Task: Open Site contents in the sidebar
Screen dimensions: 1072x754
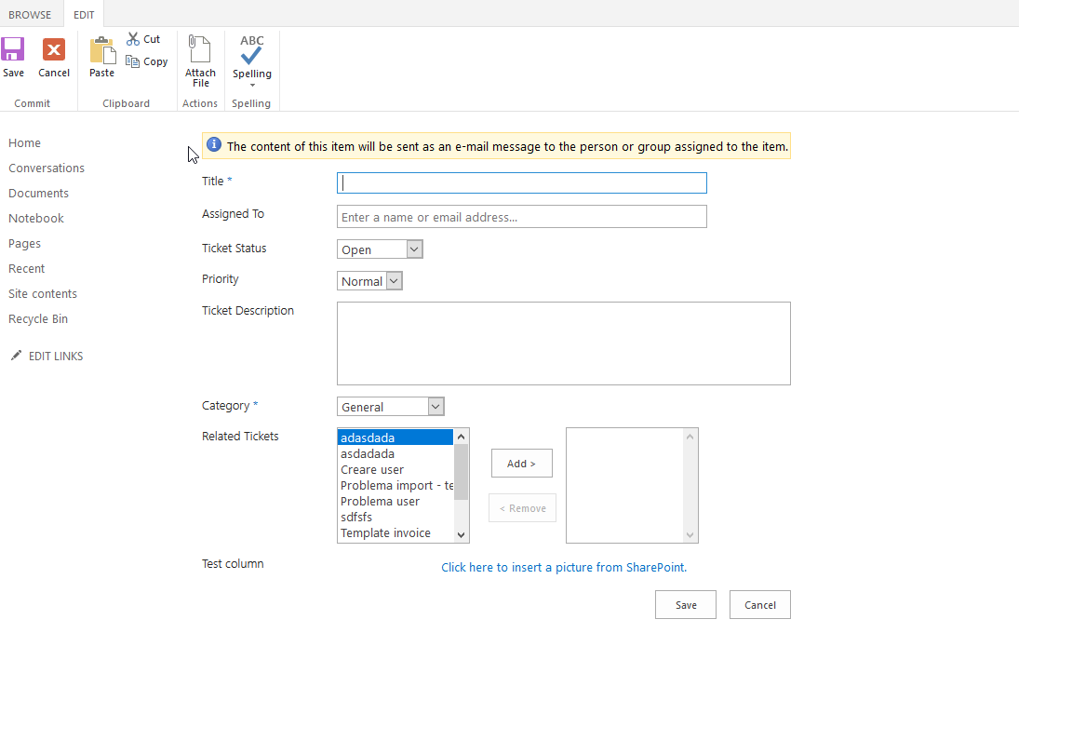Action: 43,293
